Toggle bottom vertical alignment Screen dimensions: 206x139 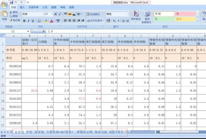(74, 14)
